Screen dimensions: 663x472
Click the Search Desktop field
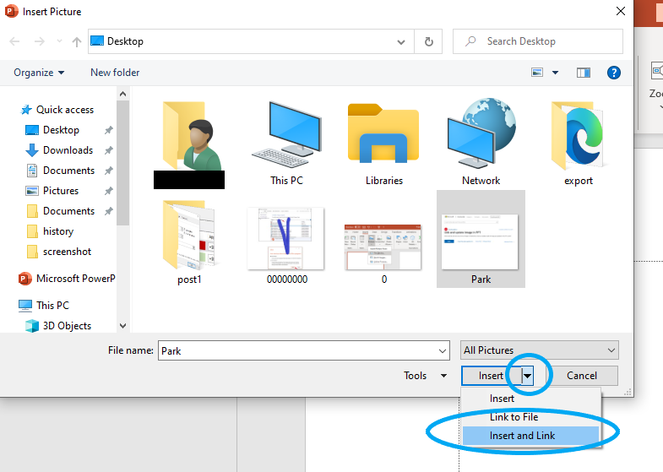537,41
